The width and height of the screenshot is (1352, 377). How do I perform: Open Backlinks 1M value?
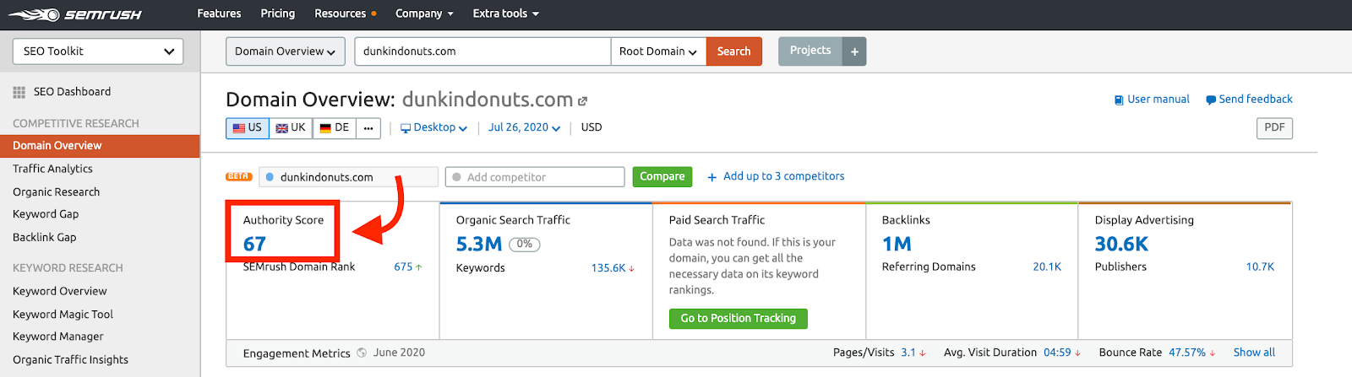point(897,245)
